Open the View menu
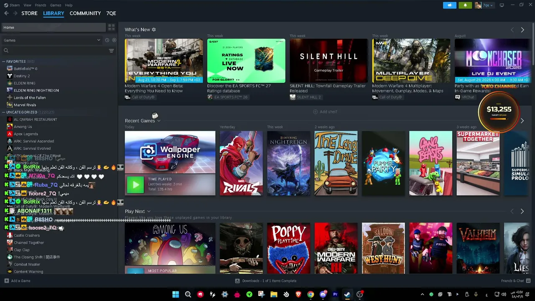535x301 pixels. coord(28,5)
